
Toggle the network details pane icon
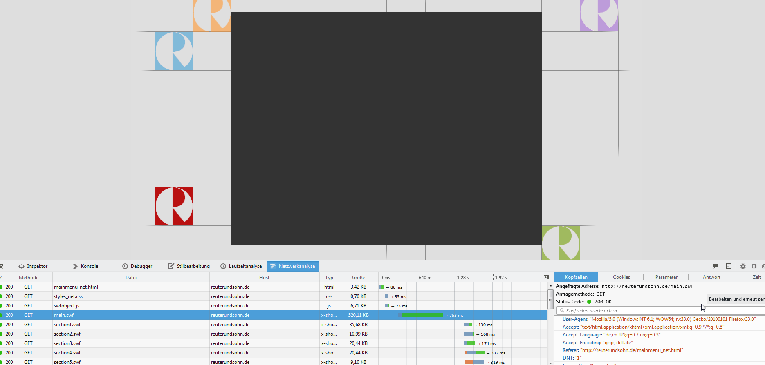[546, 277]
